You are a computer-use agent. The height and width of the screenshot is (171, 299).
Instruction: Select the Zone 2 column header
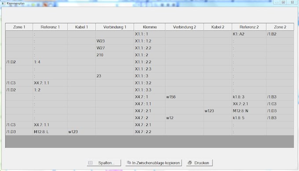(280, 27)
